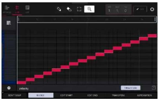Toggle the DON'T SNAP button
This screenshot has width=158, height=99.
pos(15,95)
